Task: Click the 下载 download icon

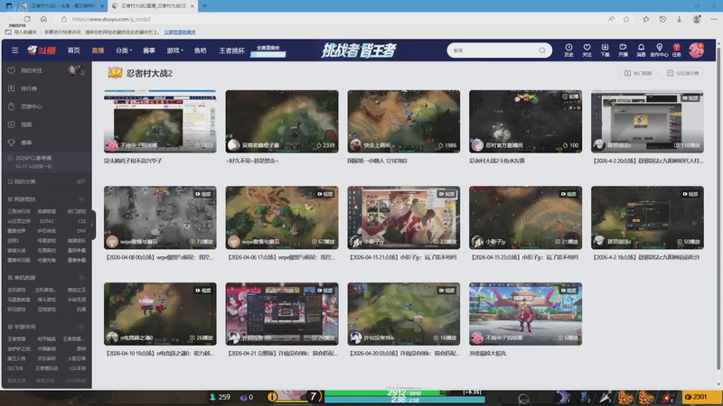Action: coord(605,51)
